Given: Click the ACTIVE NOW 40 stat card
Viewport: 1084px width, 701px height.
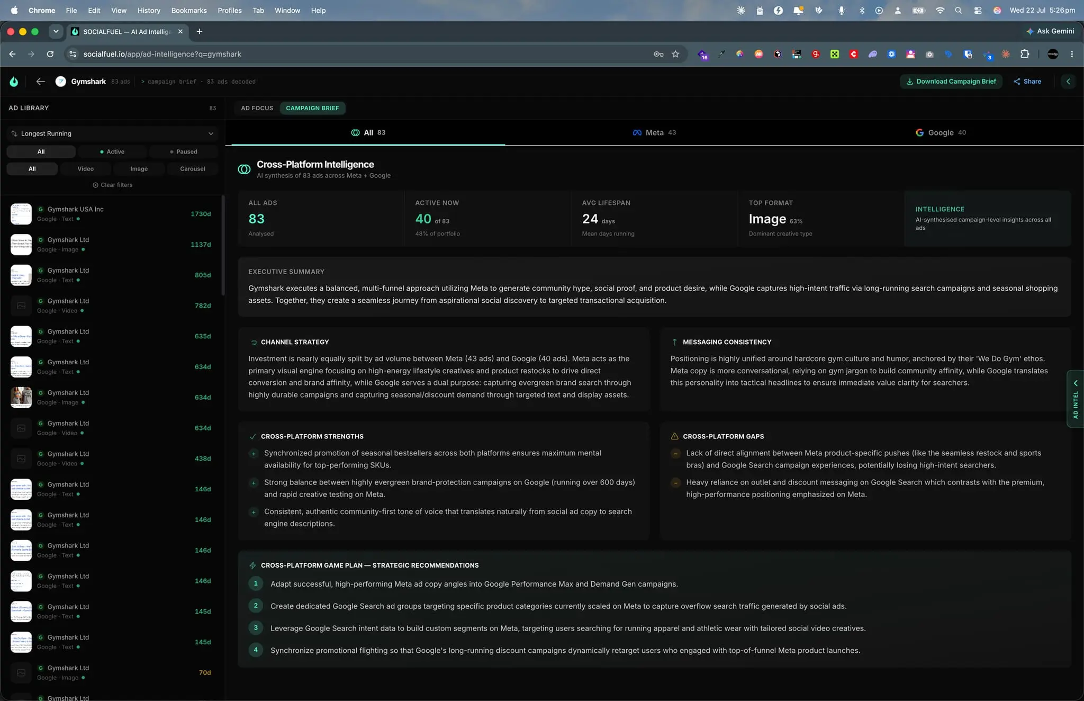Looking at the screenshot, I should pyautogui.click(x=487, y=219).
